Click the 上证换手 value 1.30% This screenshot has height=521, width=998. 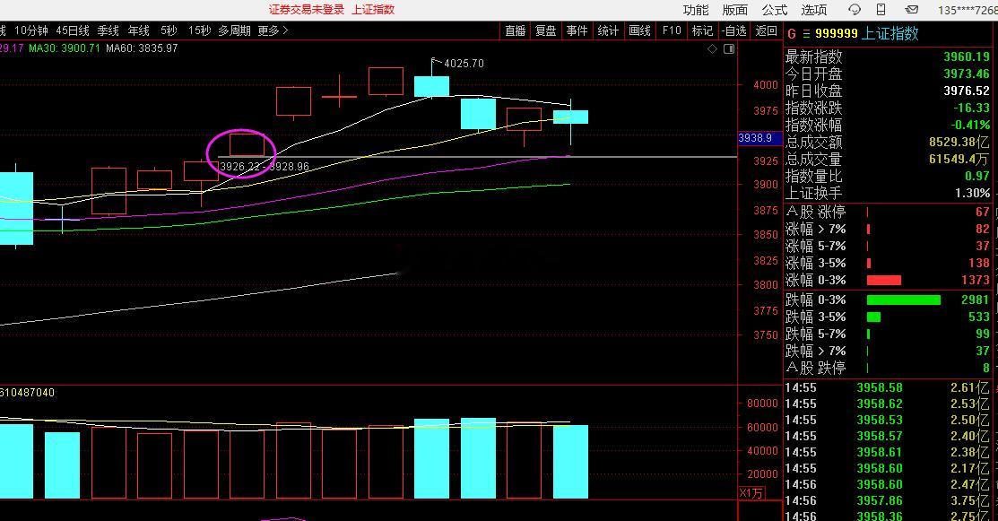point(973,193)
